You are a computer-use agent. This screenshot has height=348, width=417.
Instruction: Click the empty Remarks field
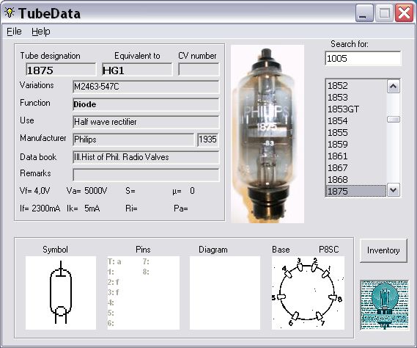[146, 175]
